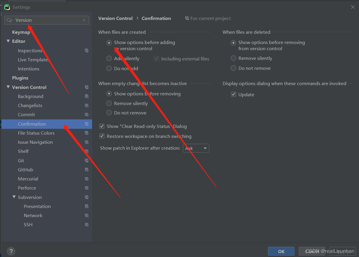
Task: Click inside the settings search field
Action: click(x=44, y=20)
